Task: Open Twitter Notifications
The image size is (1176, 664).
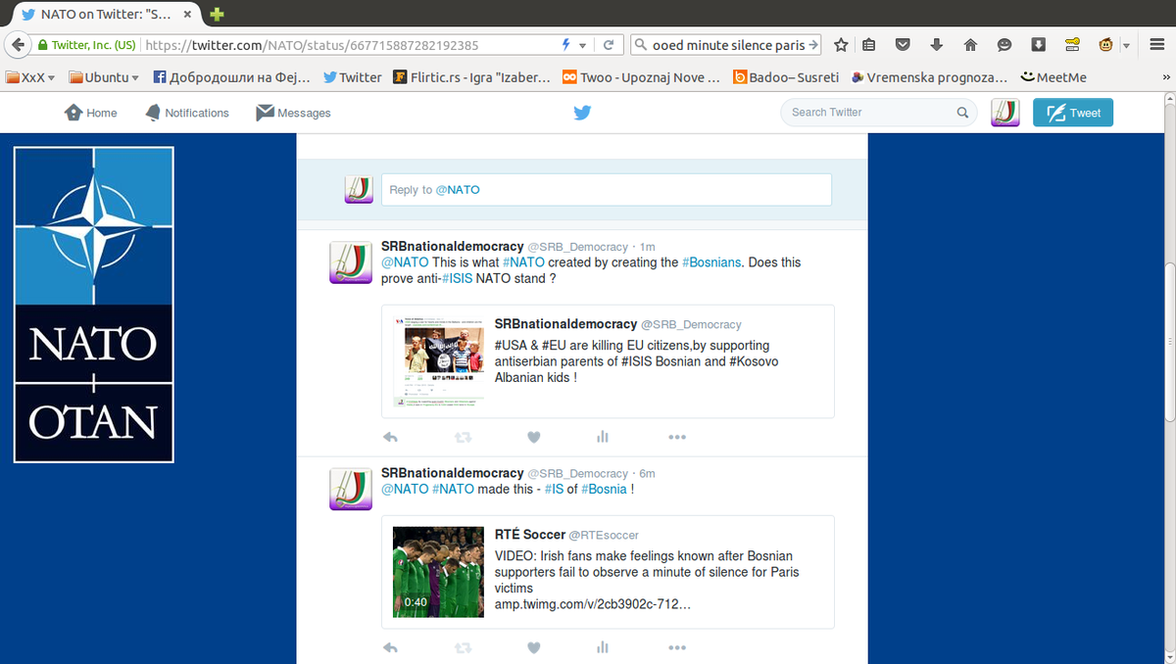Action: [187, 113]
